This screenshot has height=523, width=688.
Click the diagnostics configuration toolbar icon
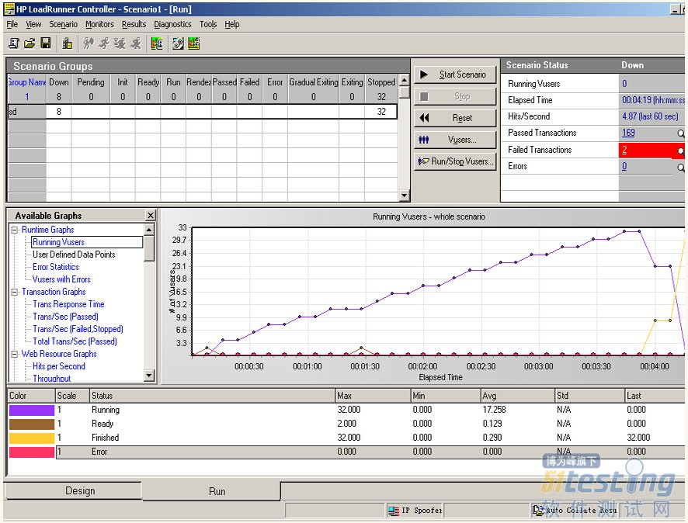tap(178, 43)
